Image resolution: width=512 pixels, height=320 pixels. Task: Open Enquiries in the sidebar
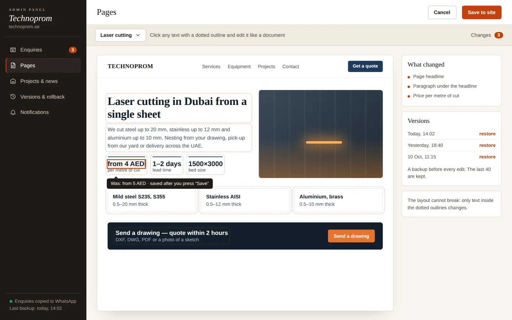coord(43,50)
